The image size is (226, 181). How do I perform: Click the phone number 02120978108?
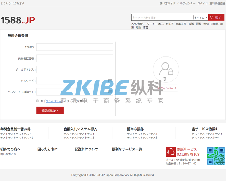coord(188,154)
